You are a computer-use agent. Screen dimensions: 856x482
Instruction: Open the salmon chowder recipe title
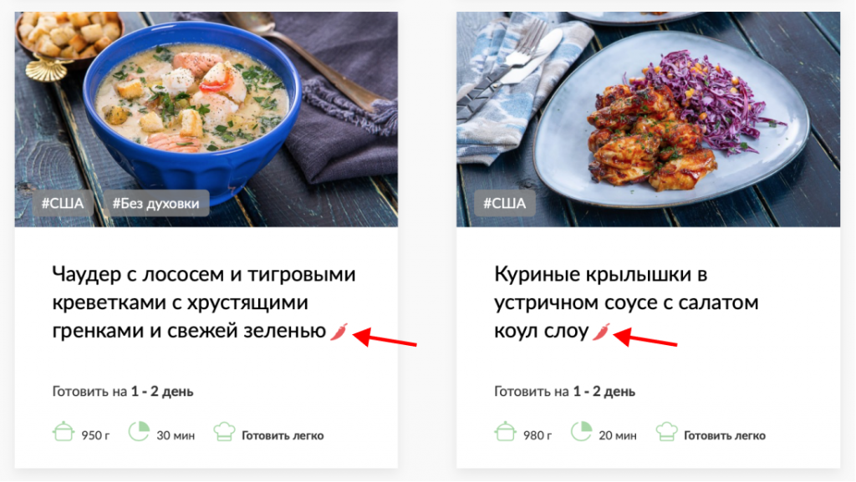tap(204, 302)
